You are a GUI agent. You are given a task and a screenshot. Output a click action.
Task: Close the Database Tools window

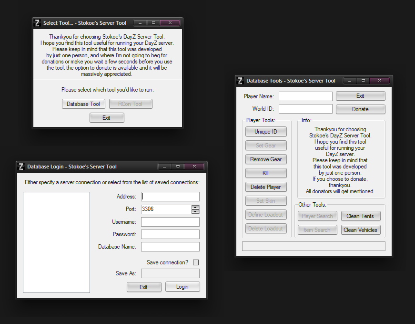(x=380, y=81)
